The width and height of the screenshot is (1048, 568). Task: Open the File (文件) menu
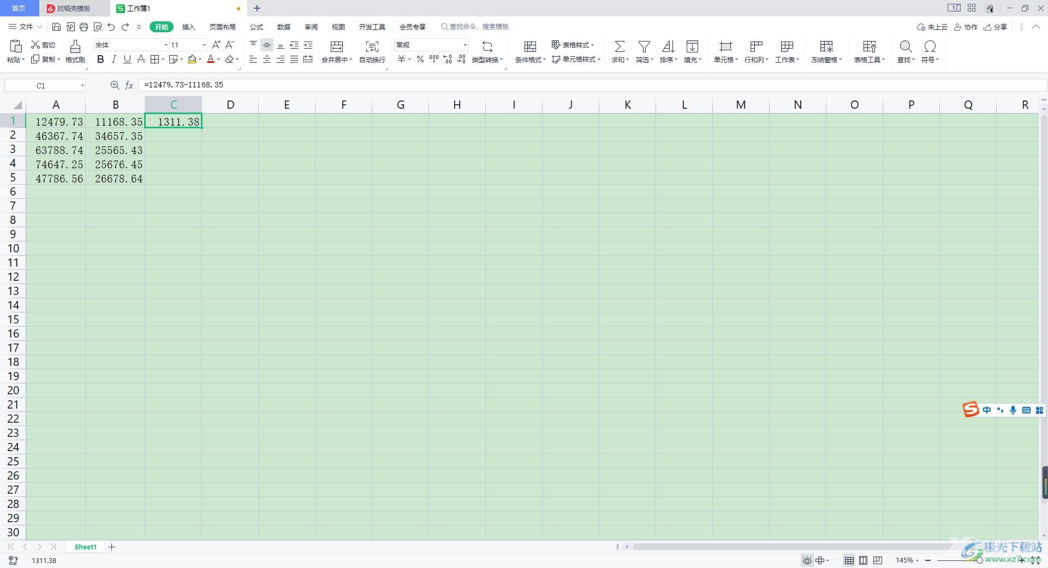click(x=25, y=27)
